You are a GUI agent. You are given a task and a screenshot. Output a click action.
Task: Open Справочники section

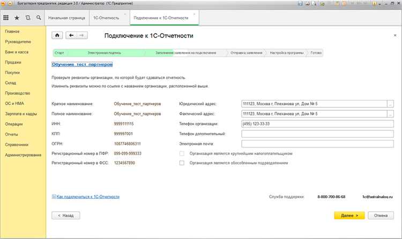tap(17, 144)
